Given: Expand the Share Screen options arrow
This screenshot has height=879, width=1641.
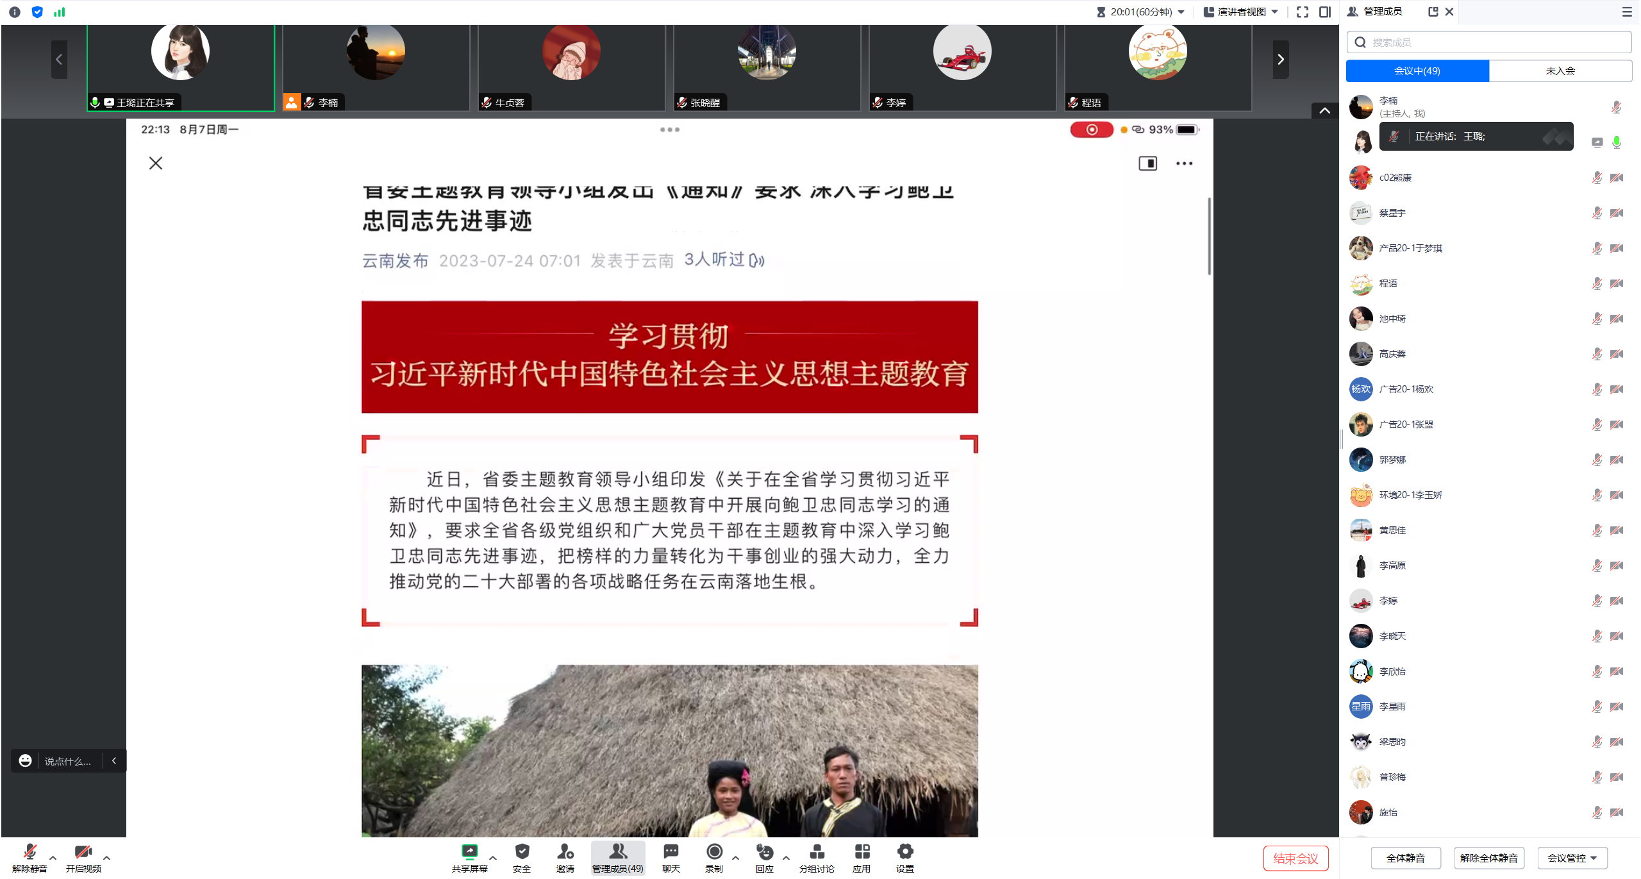Looking at the screenshot, I should [x=493, y=857].
